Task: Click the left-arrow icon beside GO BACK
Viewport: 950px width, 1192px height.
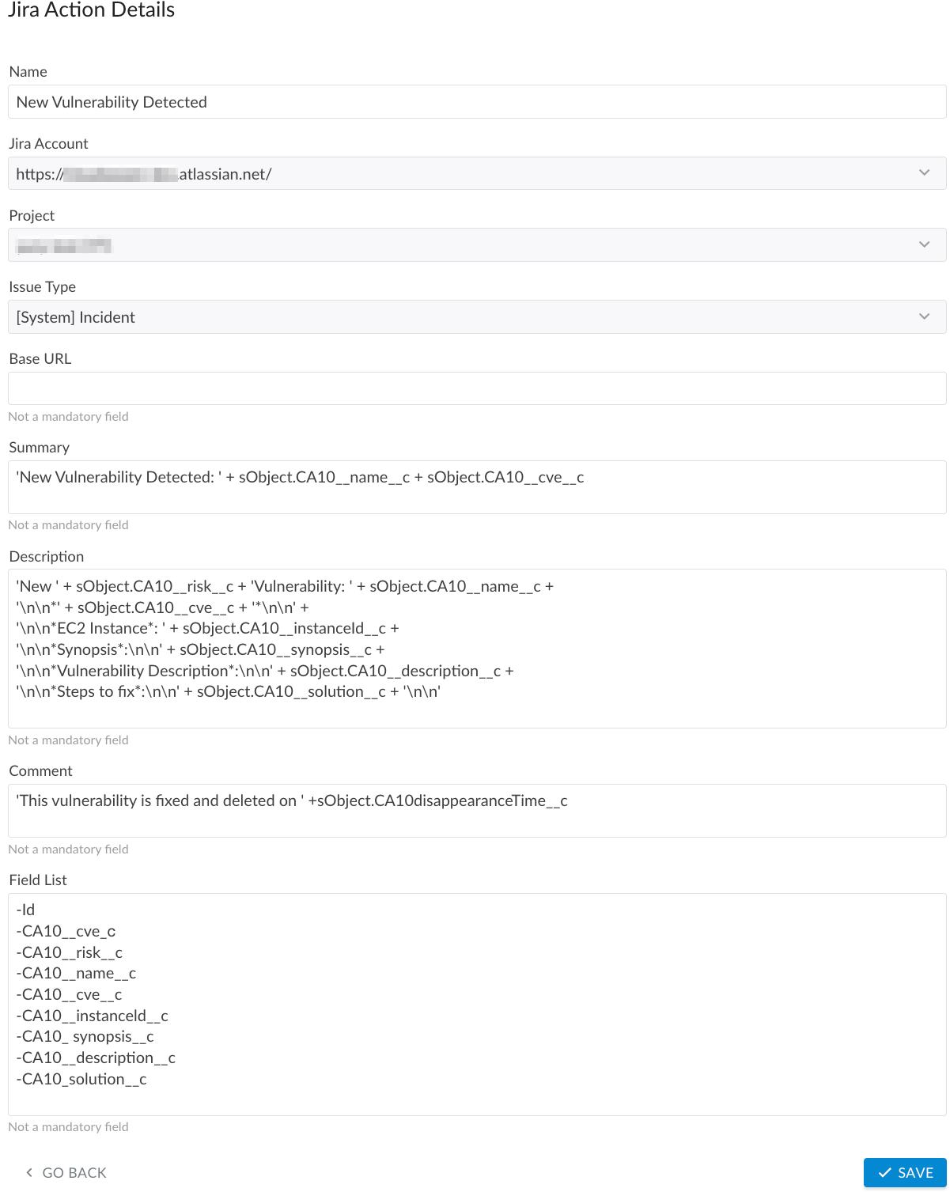Action: 28,1172
